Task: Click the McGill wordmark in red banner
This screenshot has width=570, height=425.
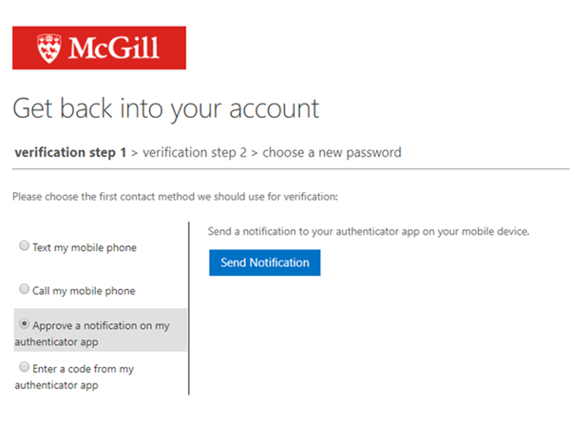Action: pyautogui.click(x=114, y=48)
